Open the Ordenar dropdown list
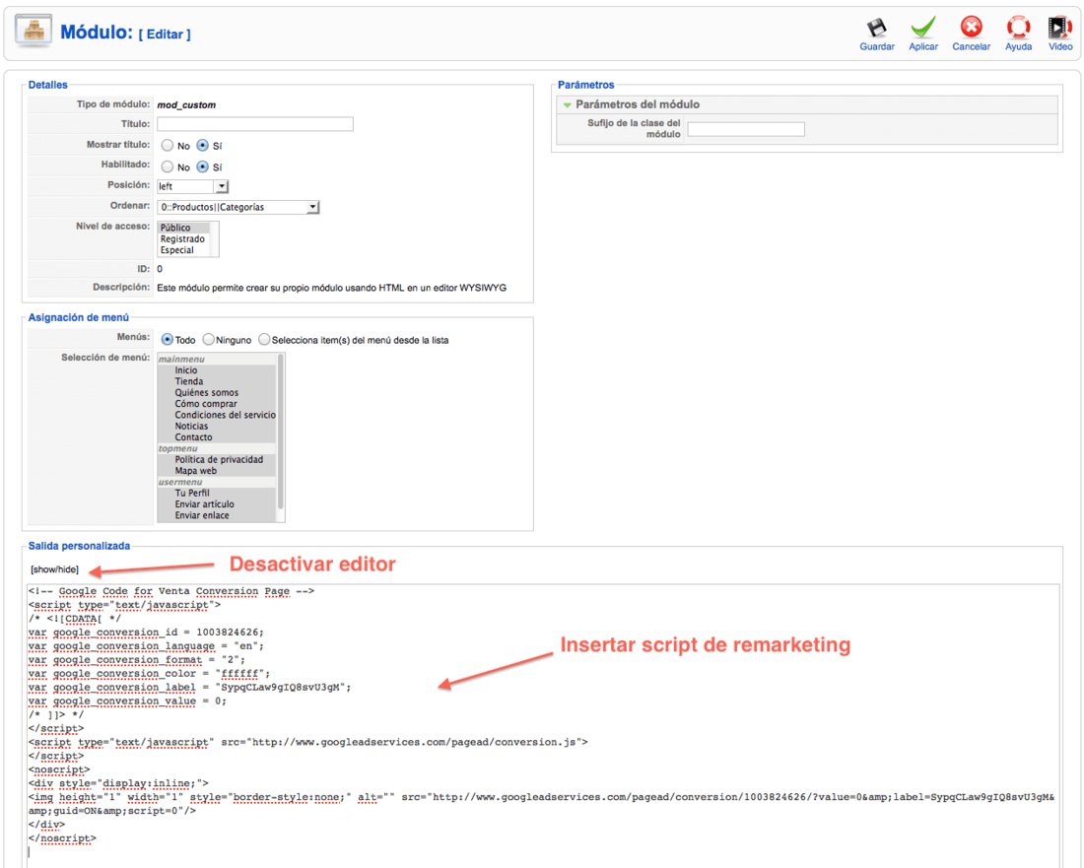Screen dimensions: 1084x868 coord(238,207)
